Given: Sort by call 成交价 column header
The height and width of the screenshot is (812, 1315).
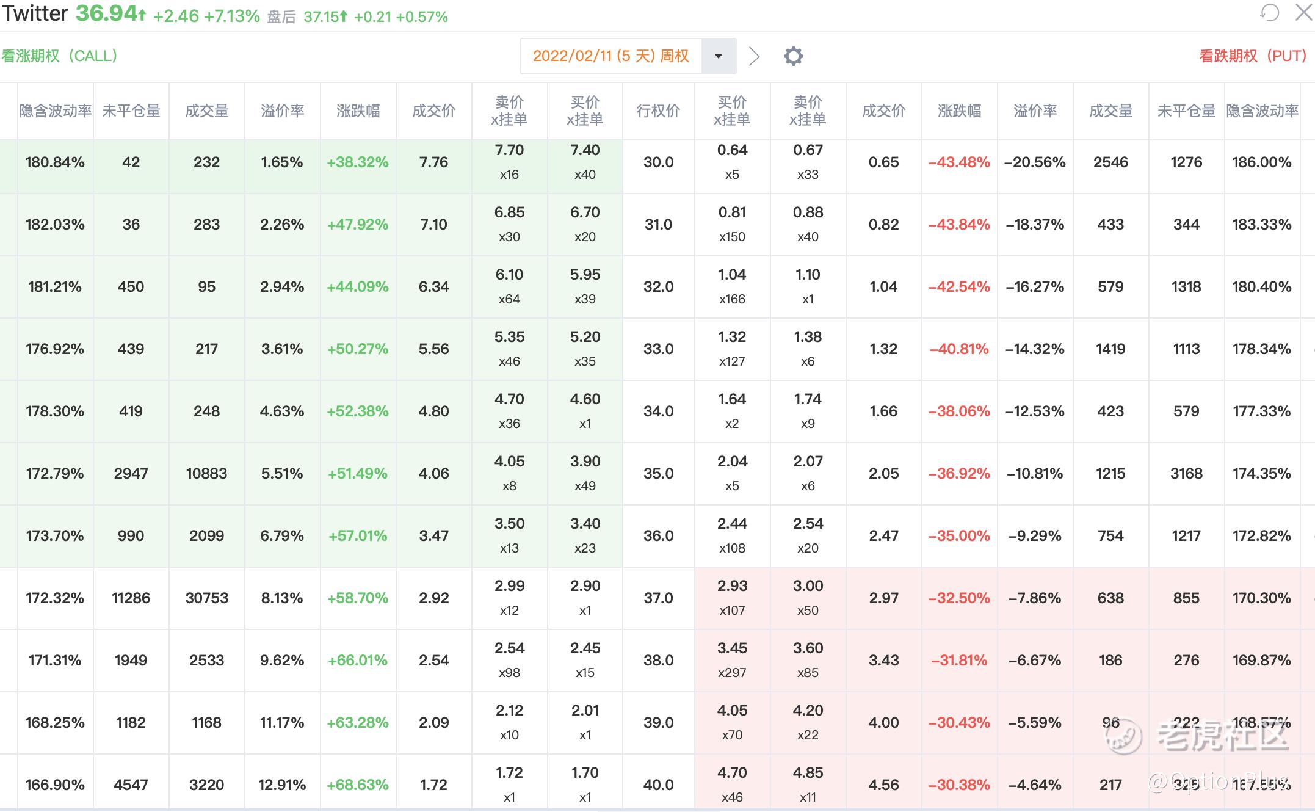Looking at the screenshot, I should tap(434, 111).
